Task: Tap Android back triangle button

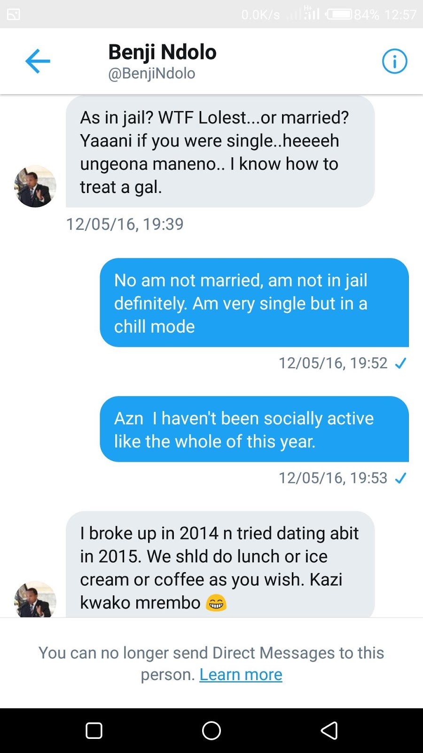Action: (x=329, y=730)
